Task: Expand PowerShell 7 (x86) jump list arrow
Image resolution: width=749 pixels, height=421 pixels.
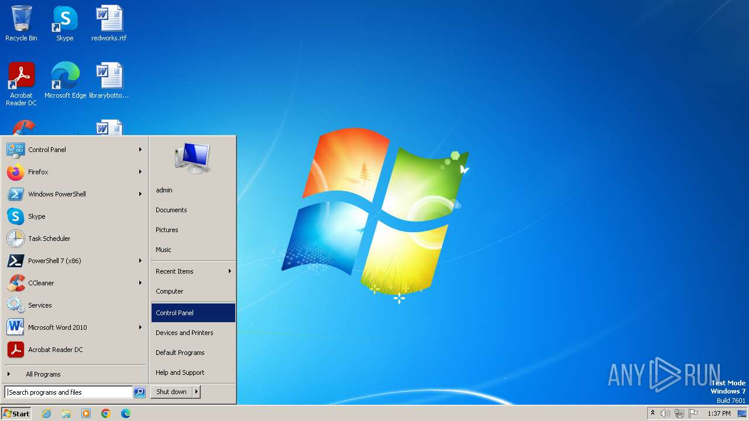Action: pyautogui.click(x=140, y=261)
